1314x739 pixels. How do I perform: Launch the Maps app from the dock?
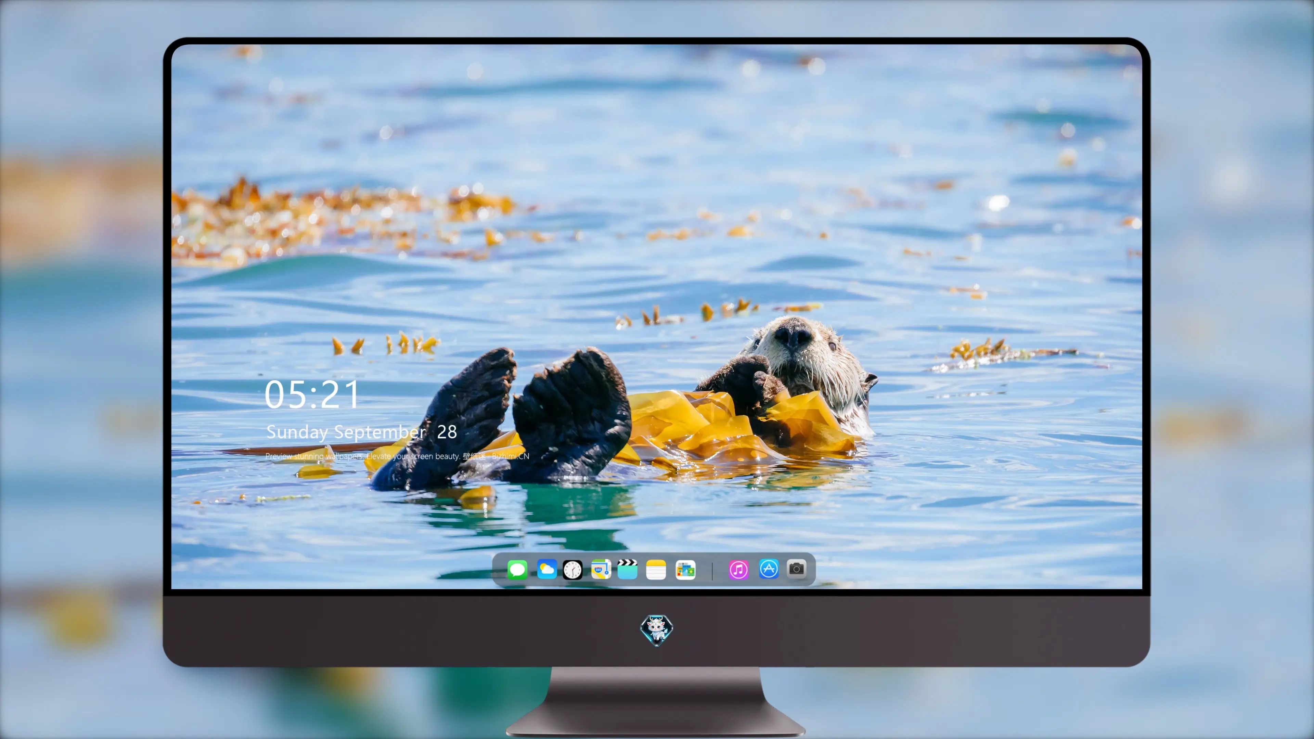point(601,569)
